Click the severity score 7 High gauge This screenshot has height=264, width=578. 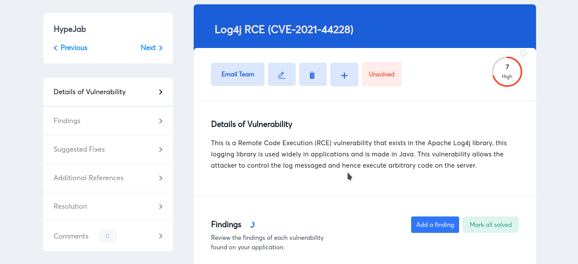point(507,72)
